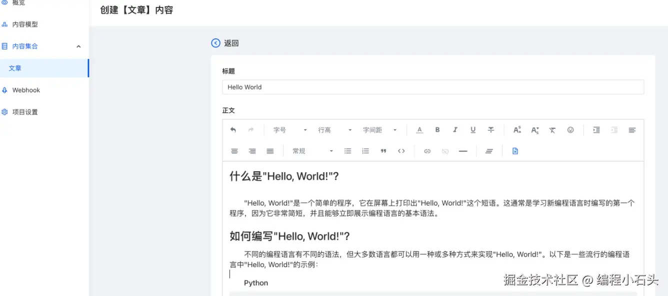Click the slanted-lines icon after the divider tool

(x=489, y=151)
